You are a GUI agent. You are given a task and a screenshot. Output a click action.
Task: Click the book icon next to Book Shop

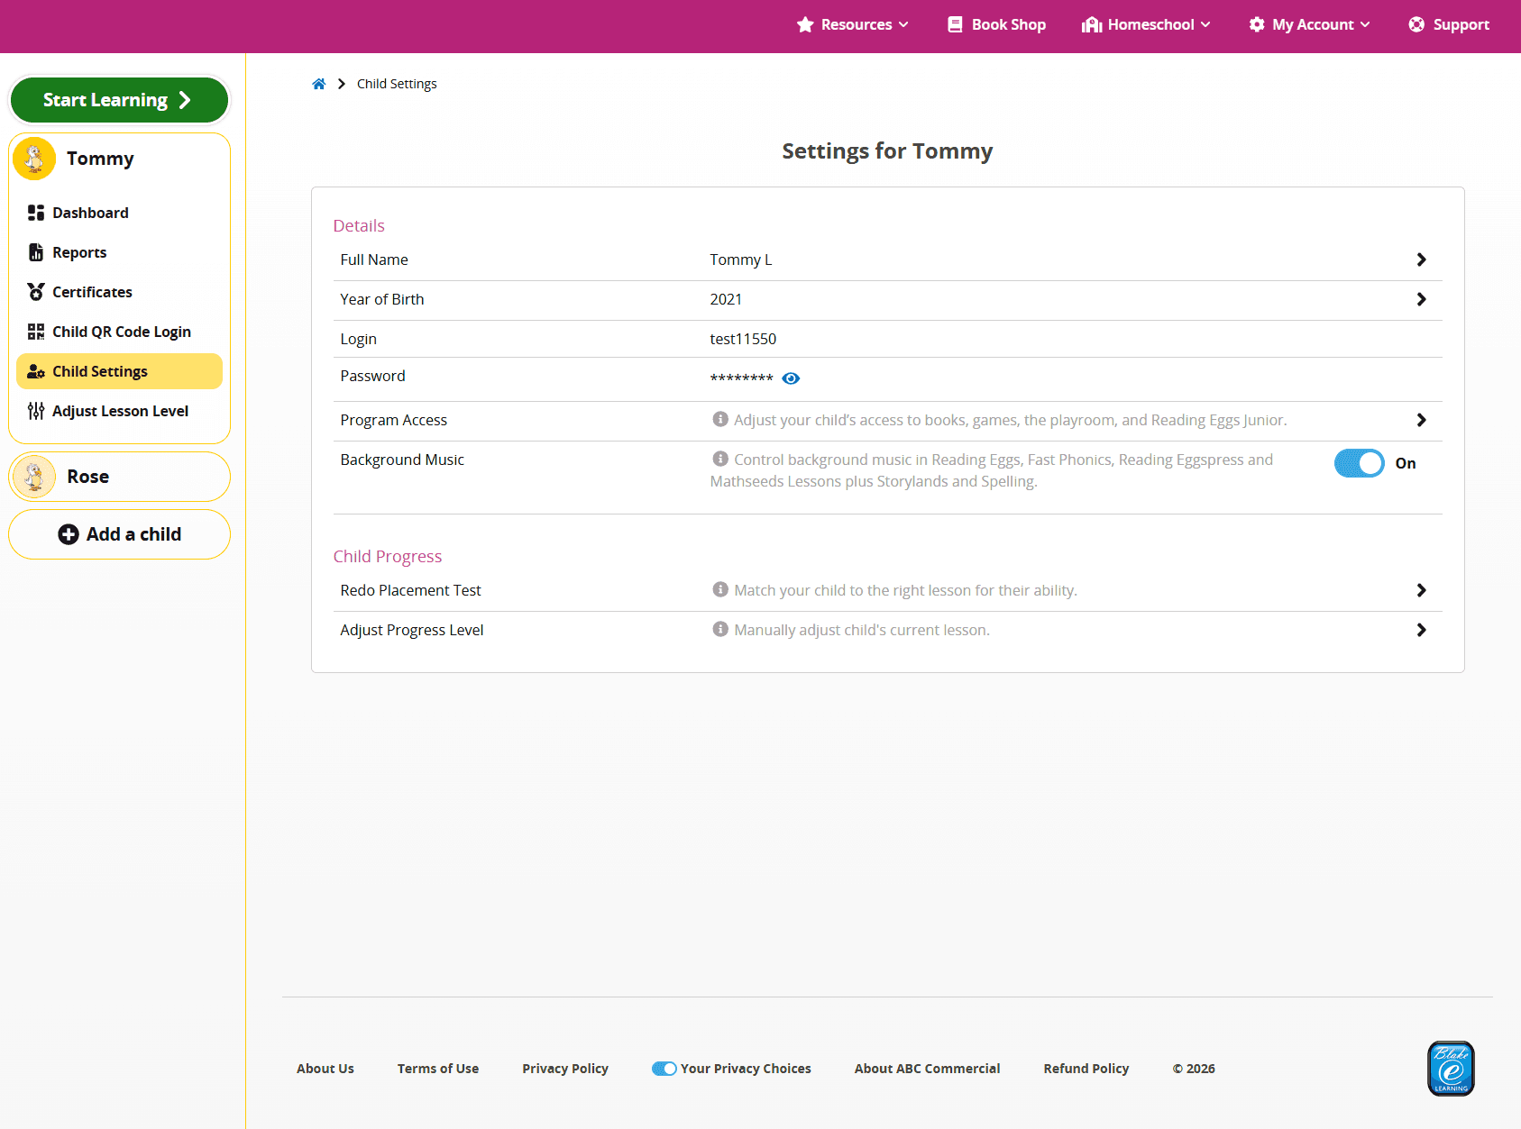point(955,24)
